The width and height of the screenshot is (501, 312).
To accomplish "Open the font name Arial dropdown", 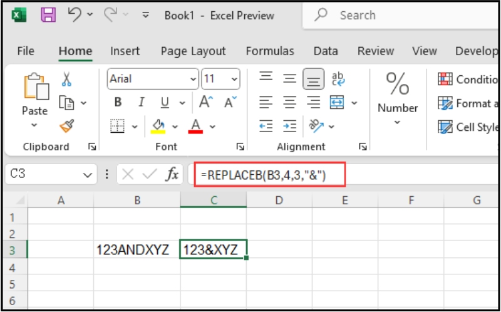I will (193, 80).
